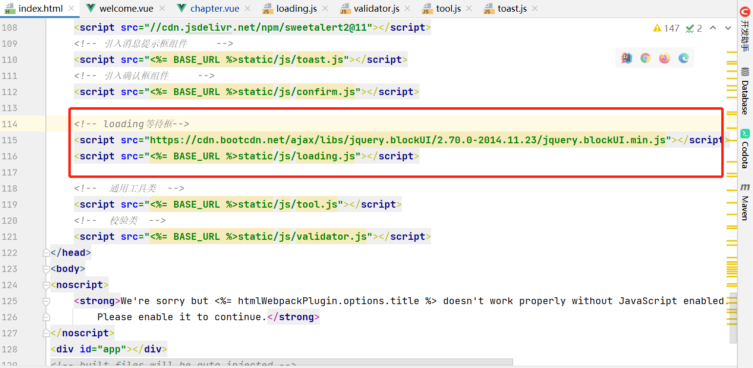Close the tool.js tab

469,8
